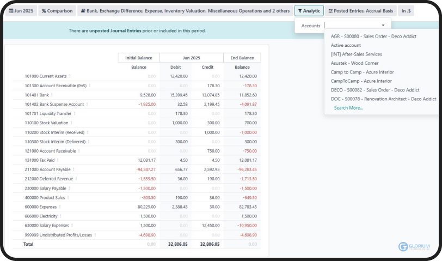Open options icon for 121000 Account Receivable
Viewport: 442px width, 261px height.
coord(79,151)
